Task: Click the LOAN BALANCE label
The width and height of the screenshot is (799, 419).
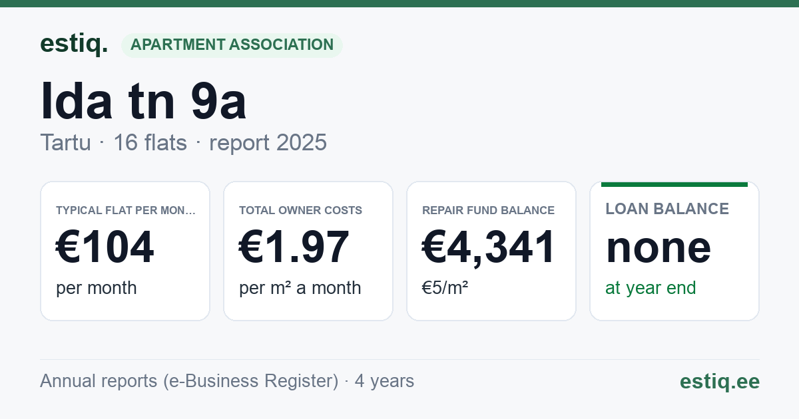Action: [667, 209]
